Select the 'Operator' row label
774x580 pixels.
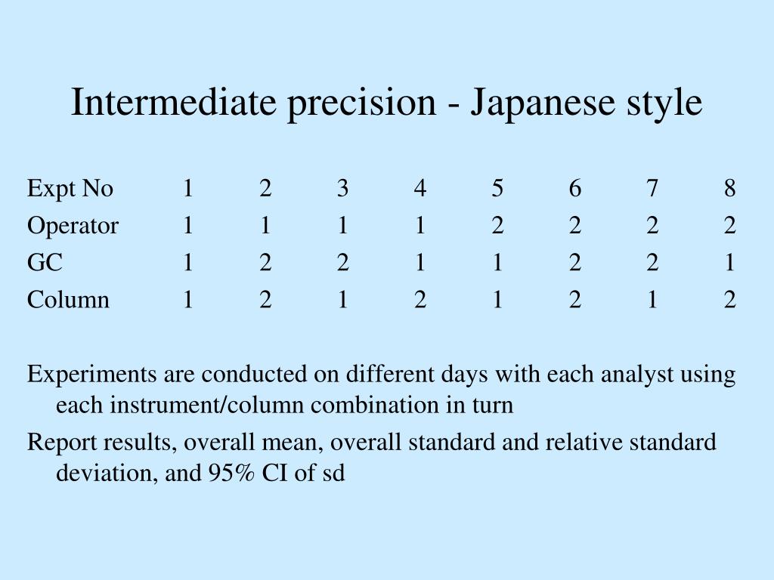(73, 227)
